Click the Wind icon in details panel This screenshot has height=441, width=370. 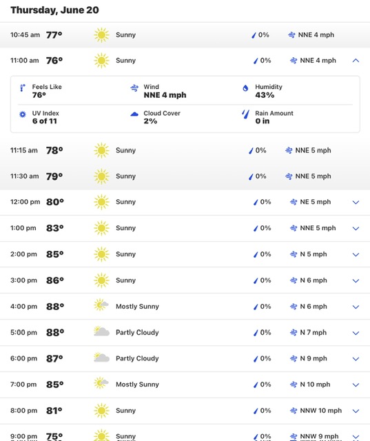click(x=134, y=88)
